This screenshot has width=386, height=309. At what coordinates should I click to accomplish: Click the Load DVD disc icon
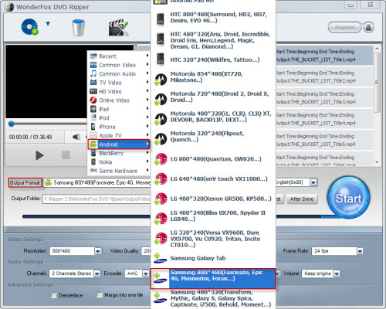(x=30, y=27)
